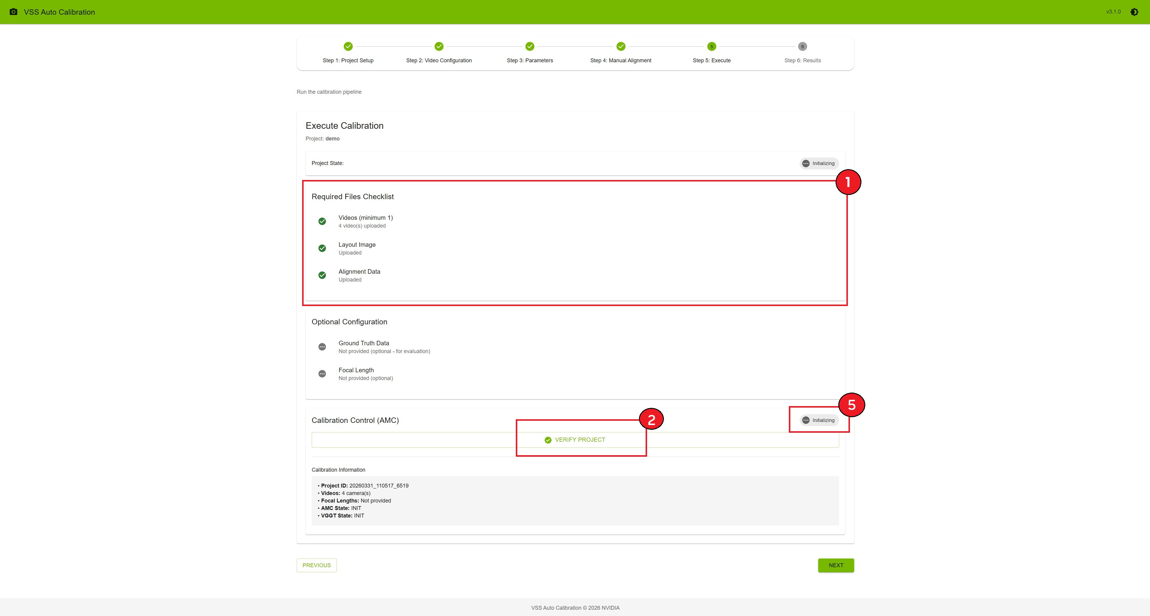1150x616 pixels.
Task: Click the 'Project State:' label
Action: (327, 163)
